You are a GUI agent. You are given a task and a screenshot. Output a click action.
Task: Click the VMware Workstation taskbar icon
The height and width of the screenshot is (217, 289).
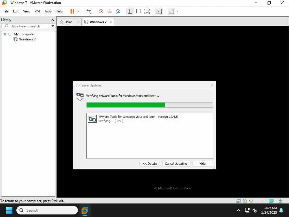point(85,210)
